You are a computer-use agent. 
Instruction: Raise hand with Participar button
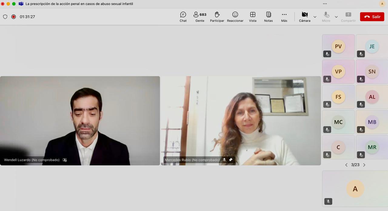pyautogui.click(x=217, y=17)
